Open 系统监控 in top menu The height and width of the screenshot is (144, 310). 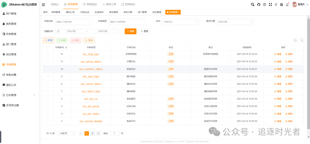coord(90,5)
